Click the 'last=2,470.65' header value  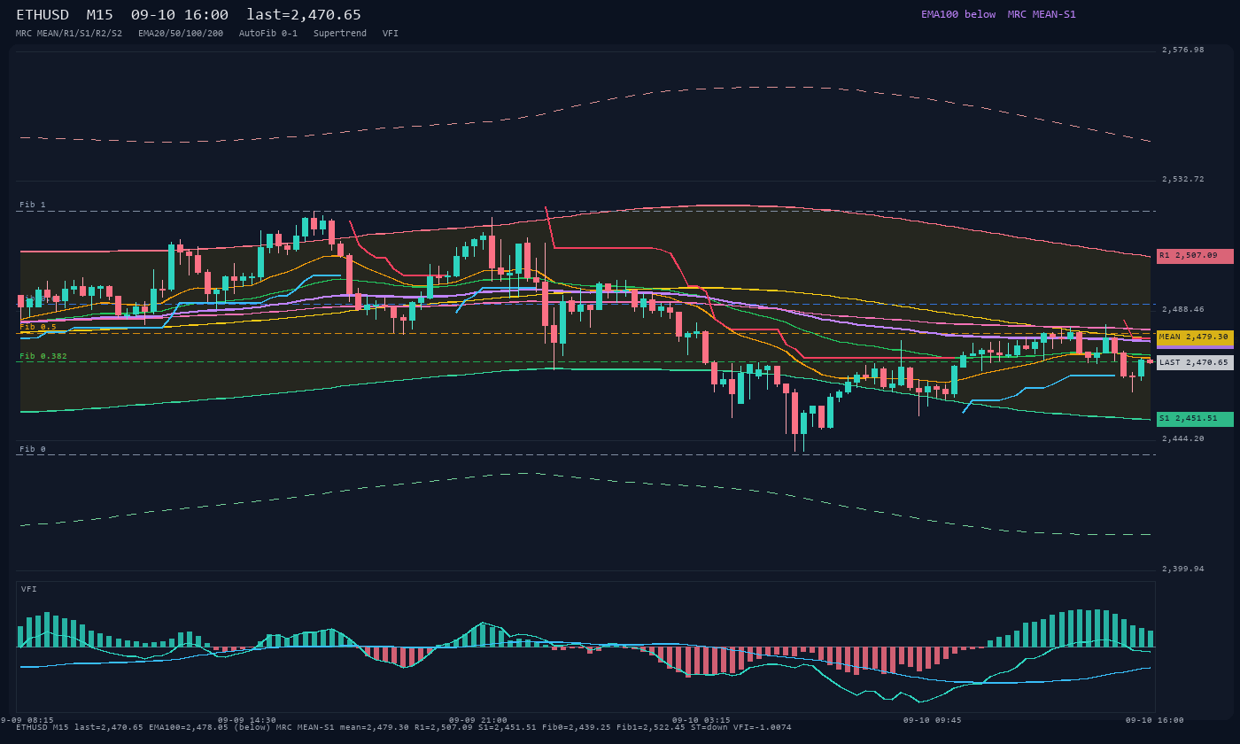click(304, 15)
